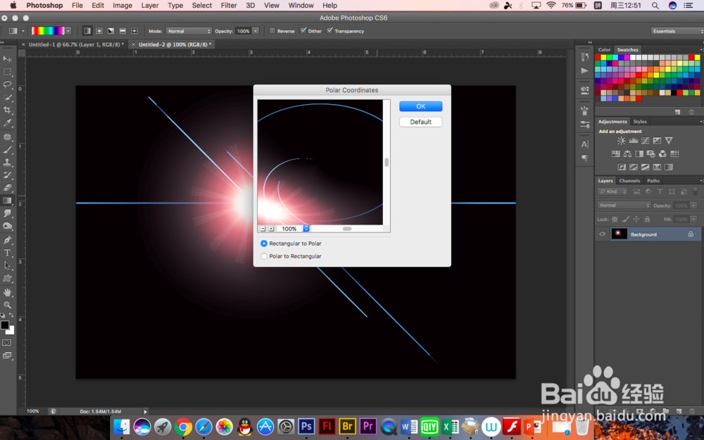
Task: Select the Eyedropper tool
Action: [x=7, y=122]
